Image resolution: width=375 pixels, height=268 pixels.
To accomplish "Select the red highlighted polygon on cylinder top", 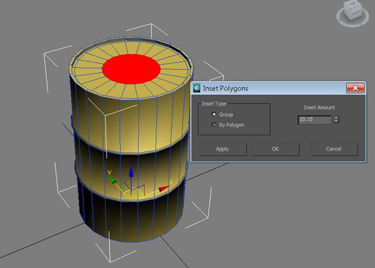I will [x=131, y=69].
